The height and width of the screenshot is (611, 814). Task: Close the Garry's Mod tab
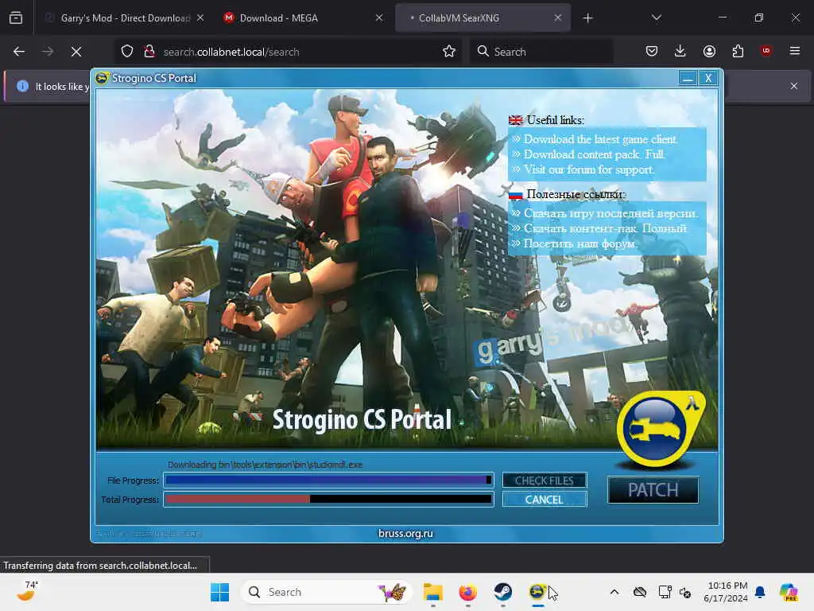(200, 18)
